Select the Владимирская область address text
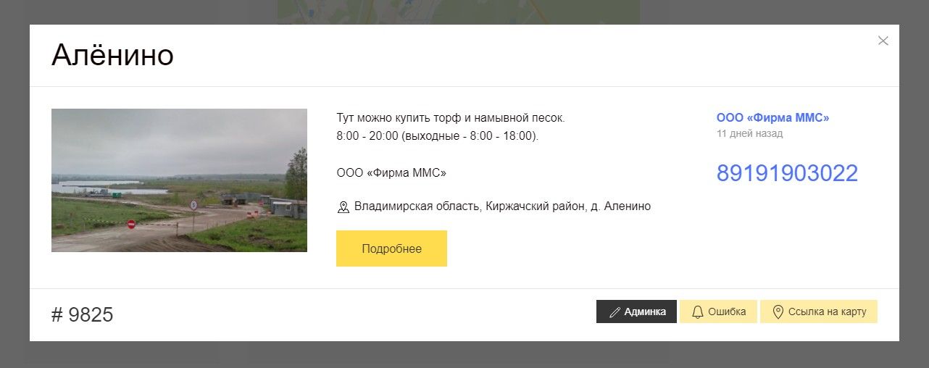This screenshot has height=368, width=929. pos(502,206)
